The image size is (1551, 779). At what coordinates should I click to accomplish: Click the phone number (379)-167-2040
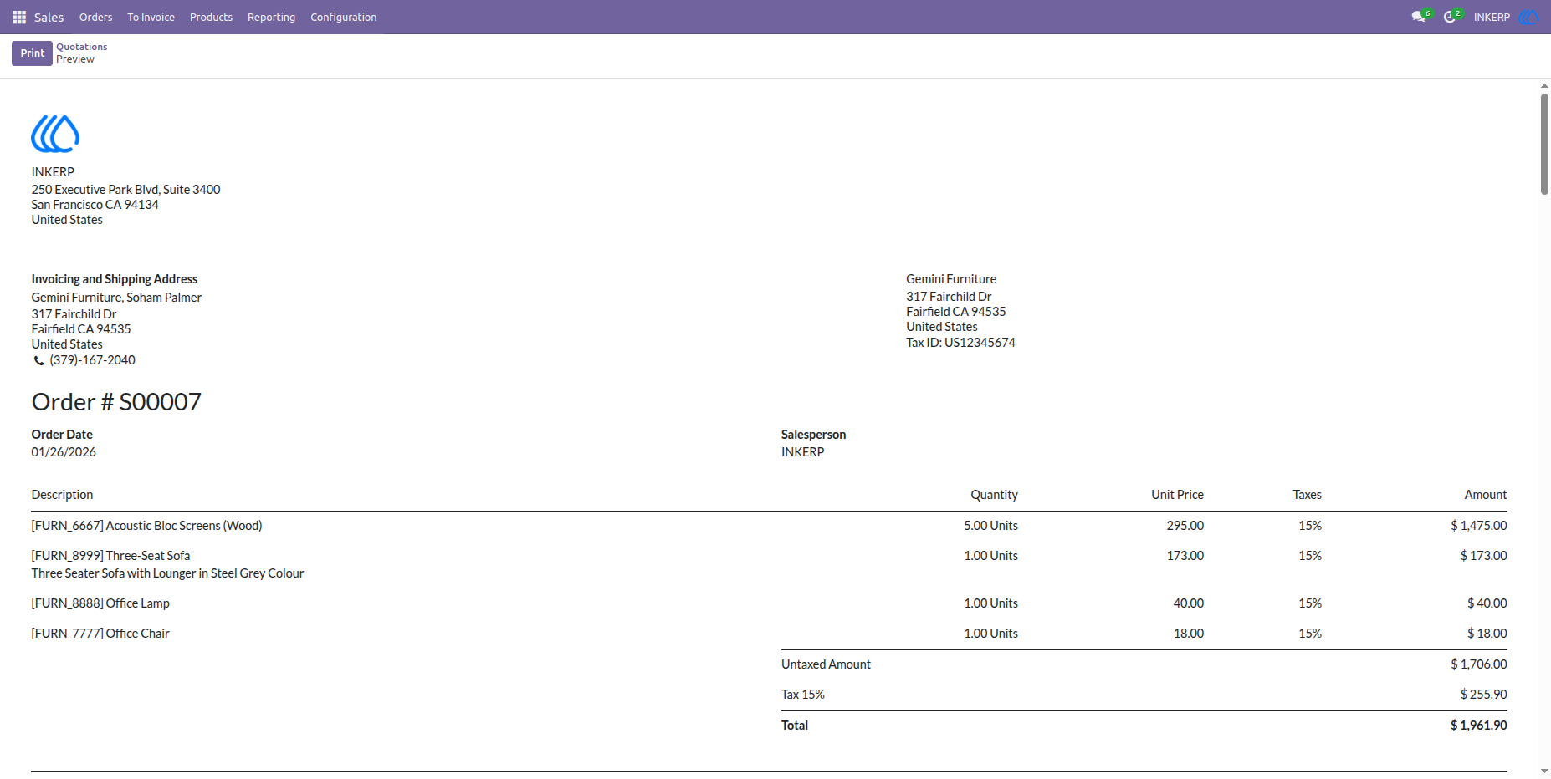coord(92,360)
